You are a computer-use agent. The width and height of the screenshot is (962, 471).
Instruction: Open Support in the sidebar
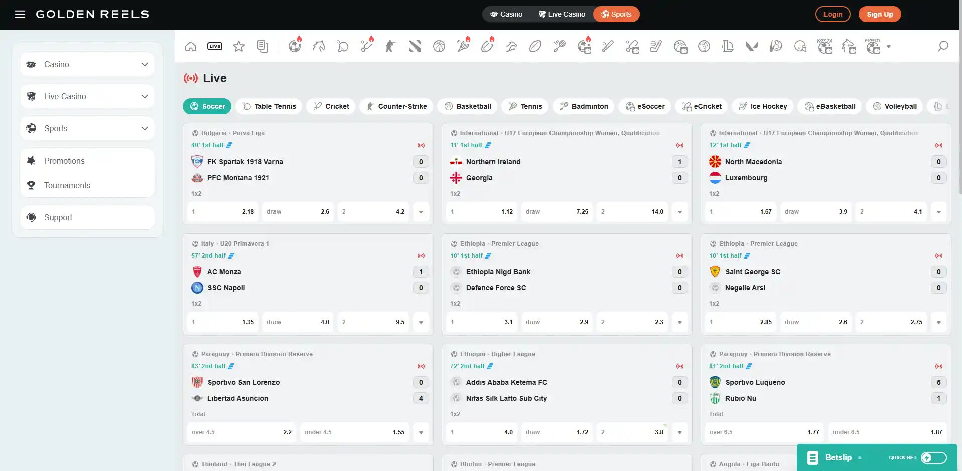87,217
